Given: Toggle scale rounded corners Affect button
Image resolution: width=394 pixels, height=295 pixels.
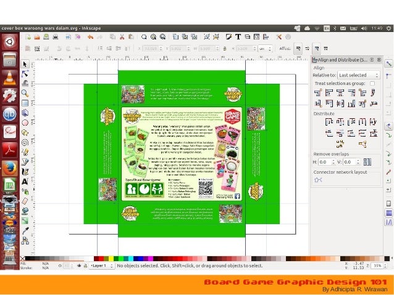Looking at the screenshot, I should [x=308, y=49].
